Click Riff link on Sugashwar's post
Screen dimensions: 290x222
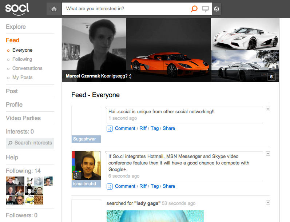click(x=143, y=128)
